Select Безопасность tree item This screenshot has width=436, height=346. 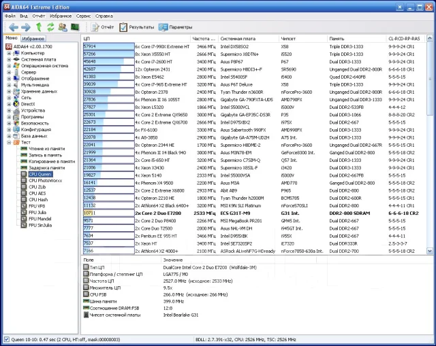coord(35,123)
